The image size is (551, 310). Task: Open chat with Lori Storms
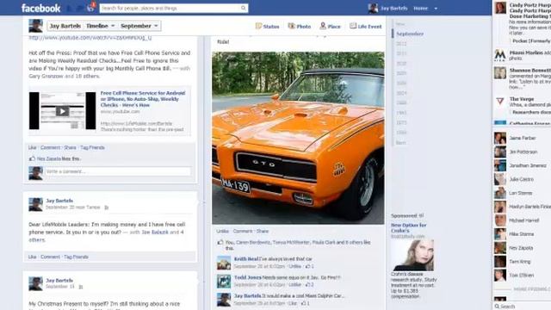tap(522, 193)
